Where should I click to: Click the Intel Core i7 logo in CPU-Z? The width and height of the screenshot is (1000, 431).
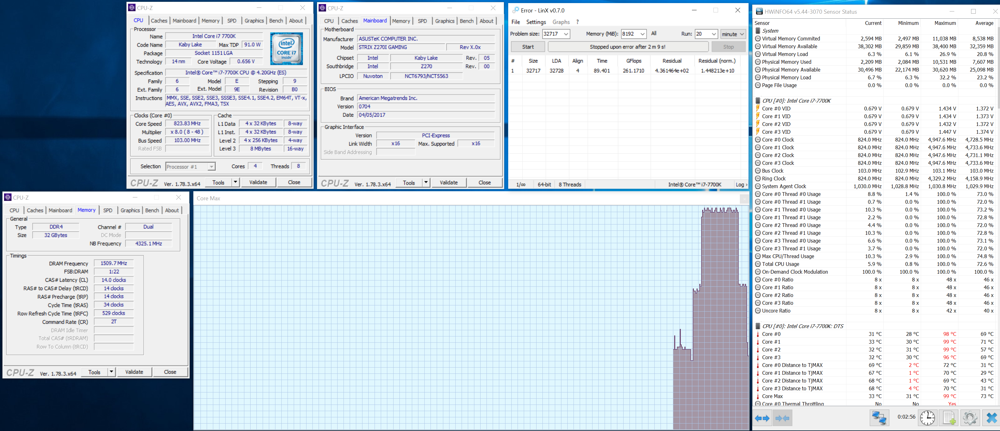click(287, 49)
